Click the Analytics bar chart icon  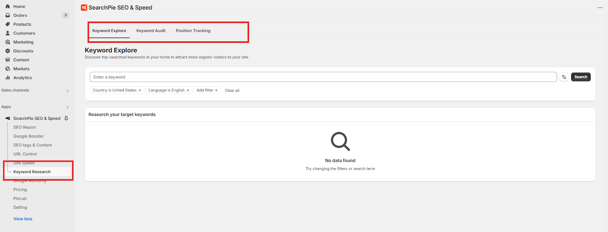point(8,78)
